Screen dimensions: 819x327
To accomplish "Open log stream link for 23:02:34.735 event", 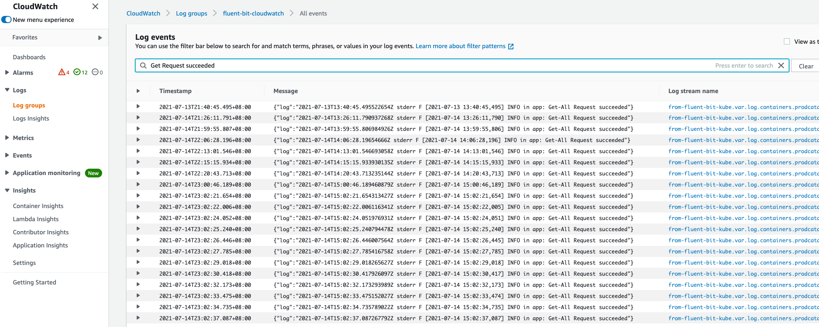I will pos(744,308).
